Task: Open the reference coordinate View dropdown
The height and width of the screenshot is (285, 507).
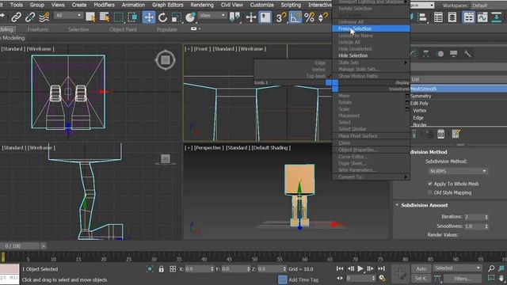Action: (212, 16)
